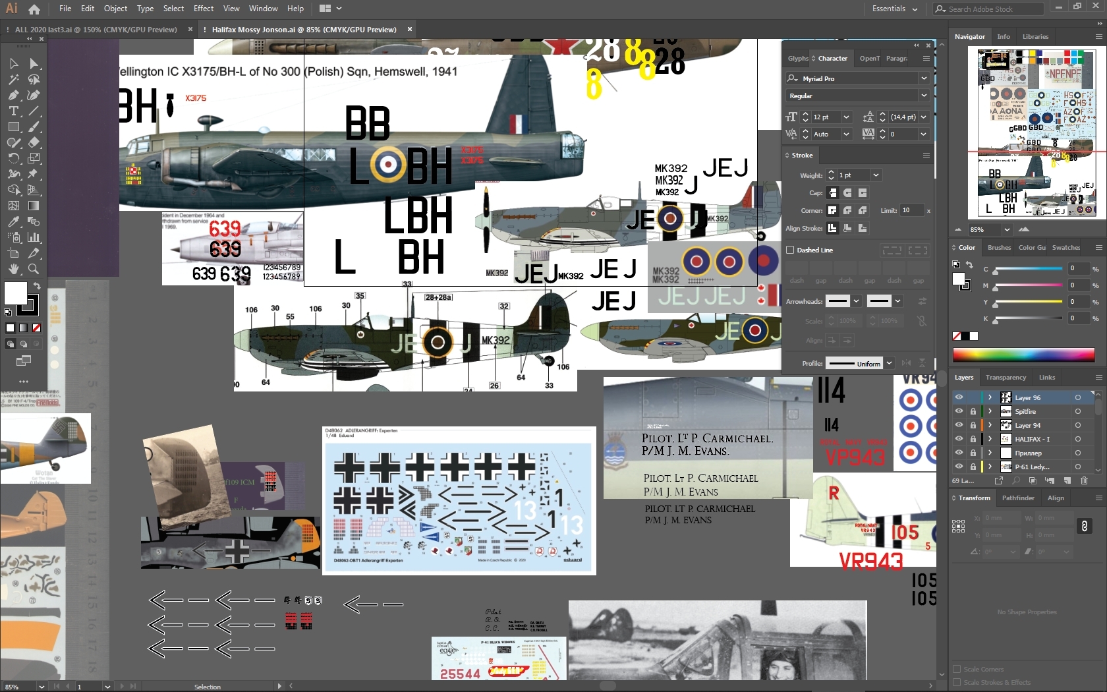The width and height of the screenshot is (1107, 692).
Task: Switch to the Transparency tab
Action: [1006, 377]
